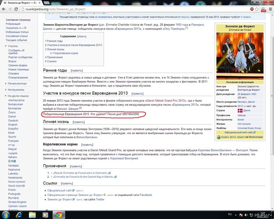Click the Adblock extension icon

pyautogui.click(x=252, y=9)
